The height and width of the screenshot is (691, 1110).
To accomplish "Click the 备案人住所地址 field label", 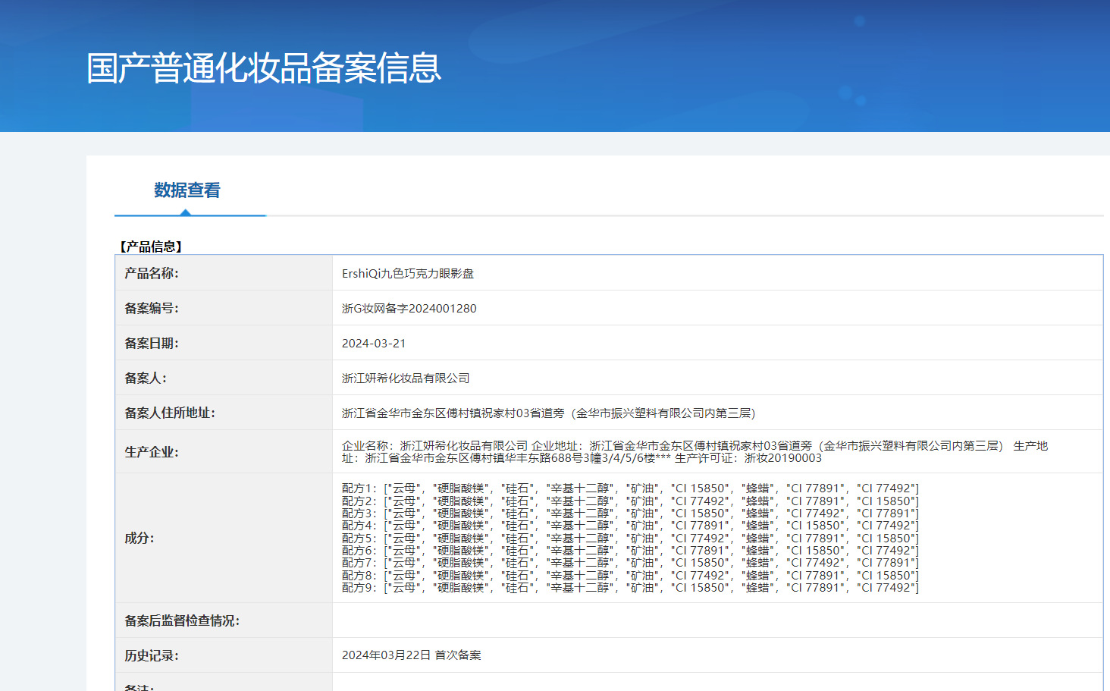I will coord(170,413).
